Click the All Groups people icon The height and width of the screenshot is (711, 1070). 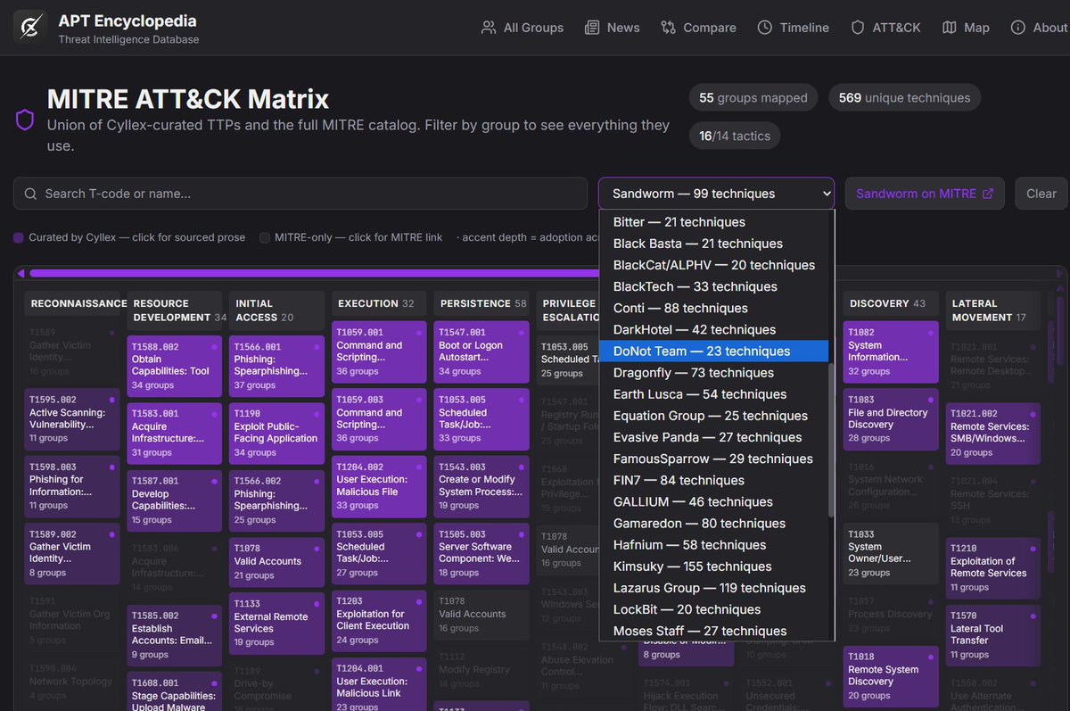489,28
